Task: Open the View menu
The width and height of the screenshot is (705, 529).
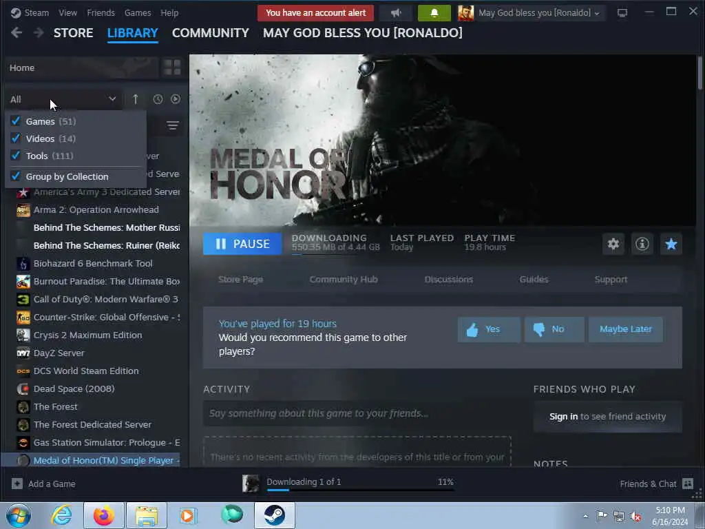Action: point(67,12)
